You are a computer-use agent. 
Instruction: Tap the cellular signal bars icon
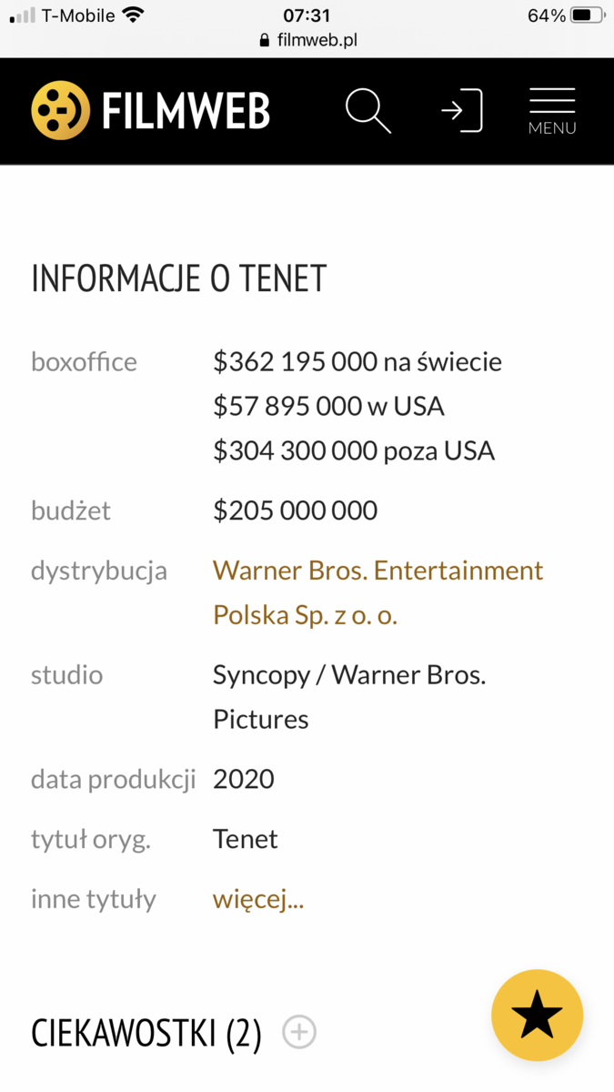click(23, 15)
